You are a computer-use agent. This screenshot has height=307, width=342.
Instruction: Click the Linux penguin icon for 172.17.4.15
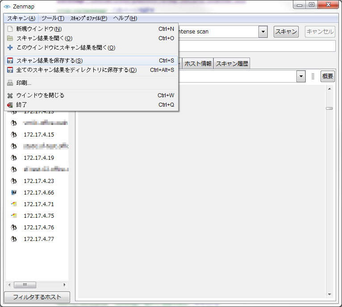pyautogui.click(x=14, y=134)
